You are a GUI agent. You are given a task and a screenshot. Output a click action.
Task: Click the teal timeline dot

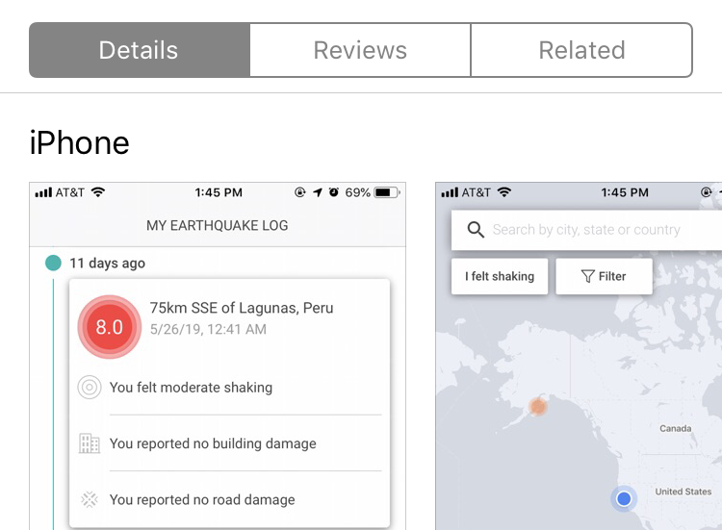click(x=53, y=263)
